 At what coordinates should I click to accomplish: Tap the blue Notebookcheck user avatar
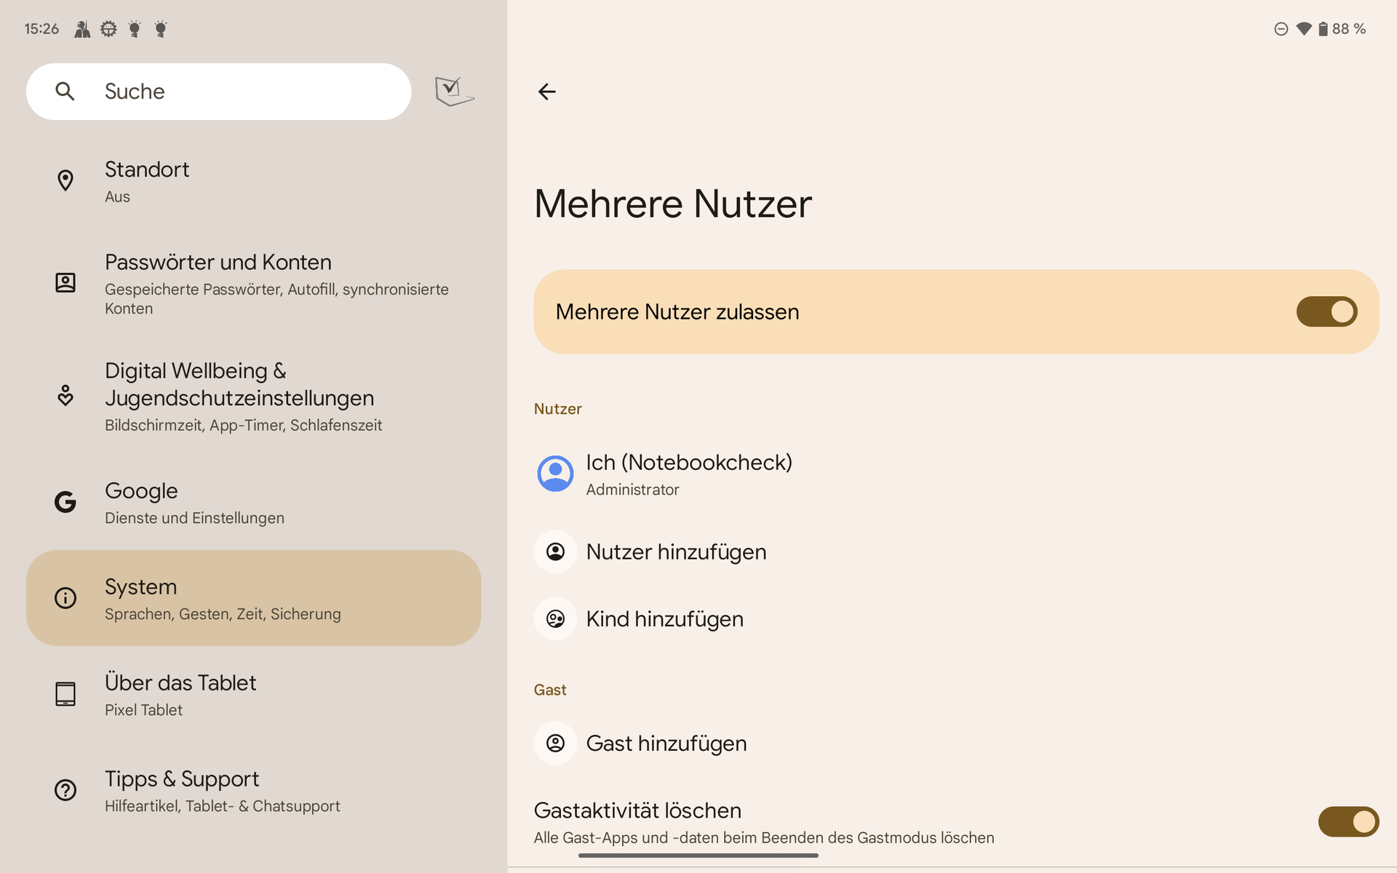pos(555,474)
